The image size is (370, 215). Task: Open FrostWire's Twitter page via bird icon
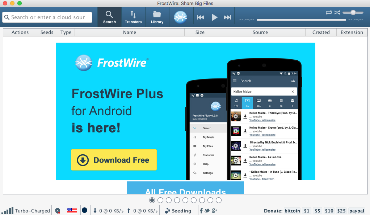pyautogui.click(x=207, y=211)
